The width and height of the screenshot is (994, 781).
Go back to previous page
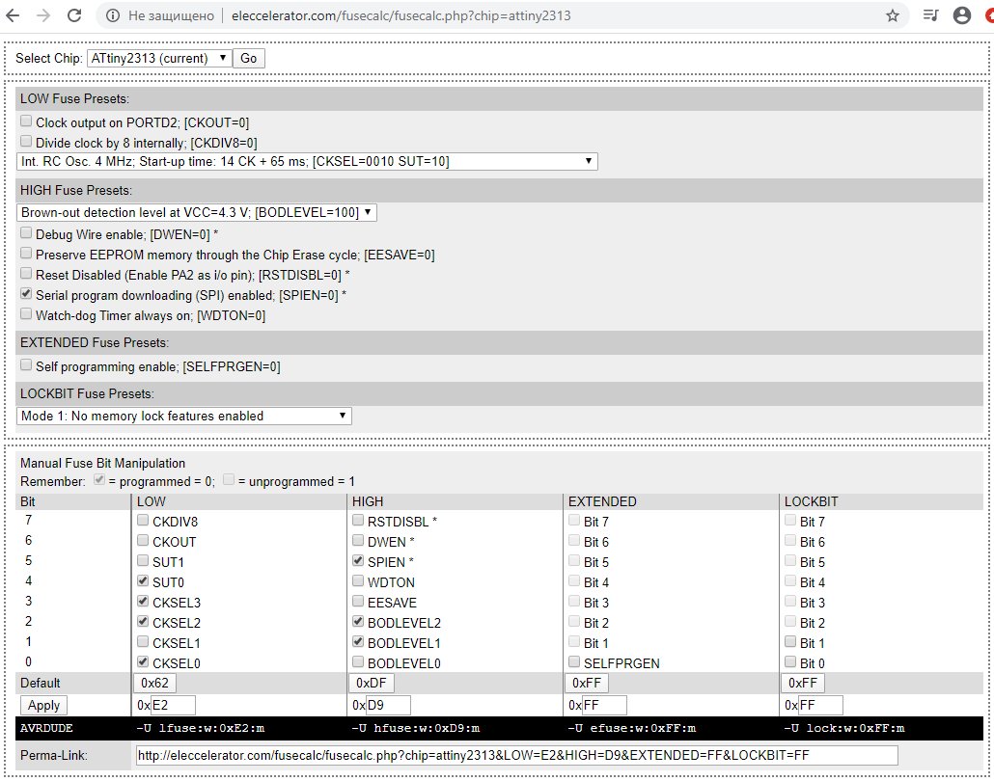(x=13, y=15)
